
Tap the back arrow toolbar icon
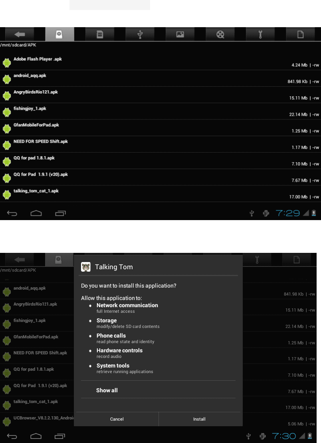coord(20,34)
